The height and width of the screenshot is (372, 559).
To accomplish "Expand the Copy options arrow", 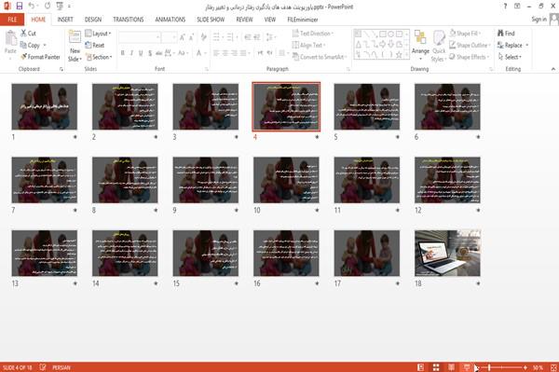I will point(45,45).
